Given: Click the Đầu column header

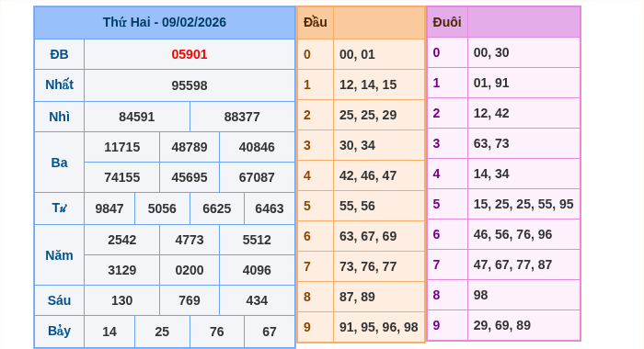Looking at the screenshot, I should [x=315, y=22].
